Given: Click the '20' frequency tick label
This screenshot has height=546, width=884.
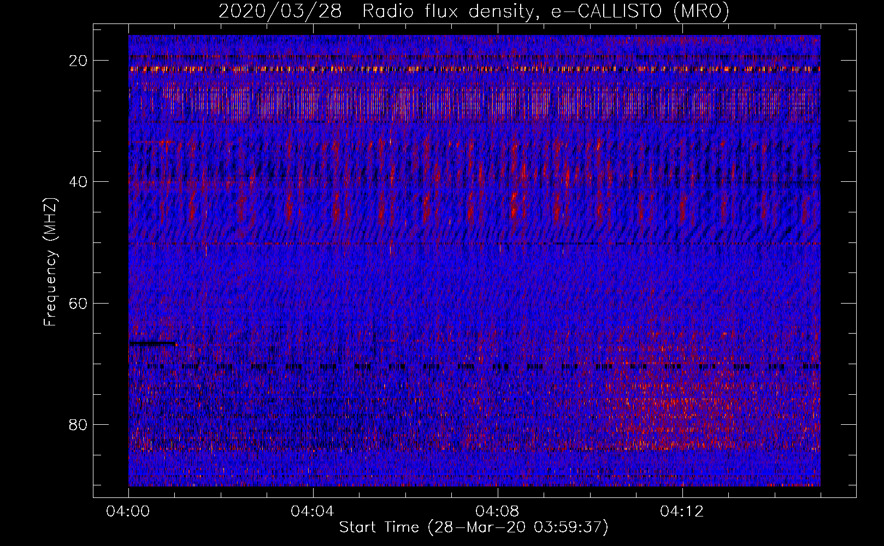Looking at the screenshot, I should pyautogui.click(x=79, y=61).
